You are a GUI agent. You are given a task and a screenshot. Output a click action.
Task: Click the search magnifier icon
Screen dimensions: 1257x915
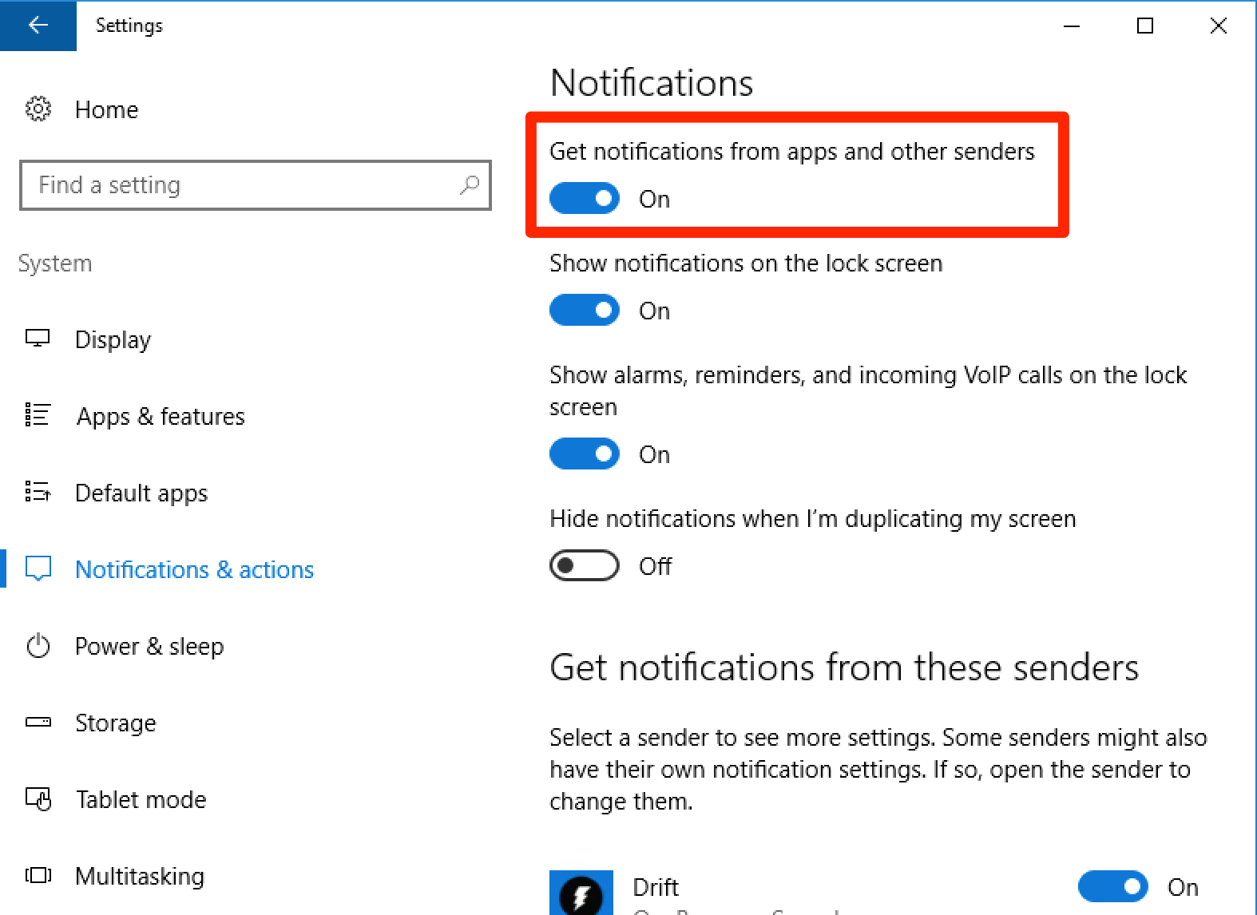[470, 185]
